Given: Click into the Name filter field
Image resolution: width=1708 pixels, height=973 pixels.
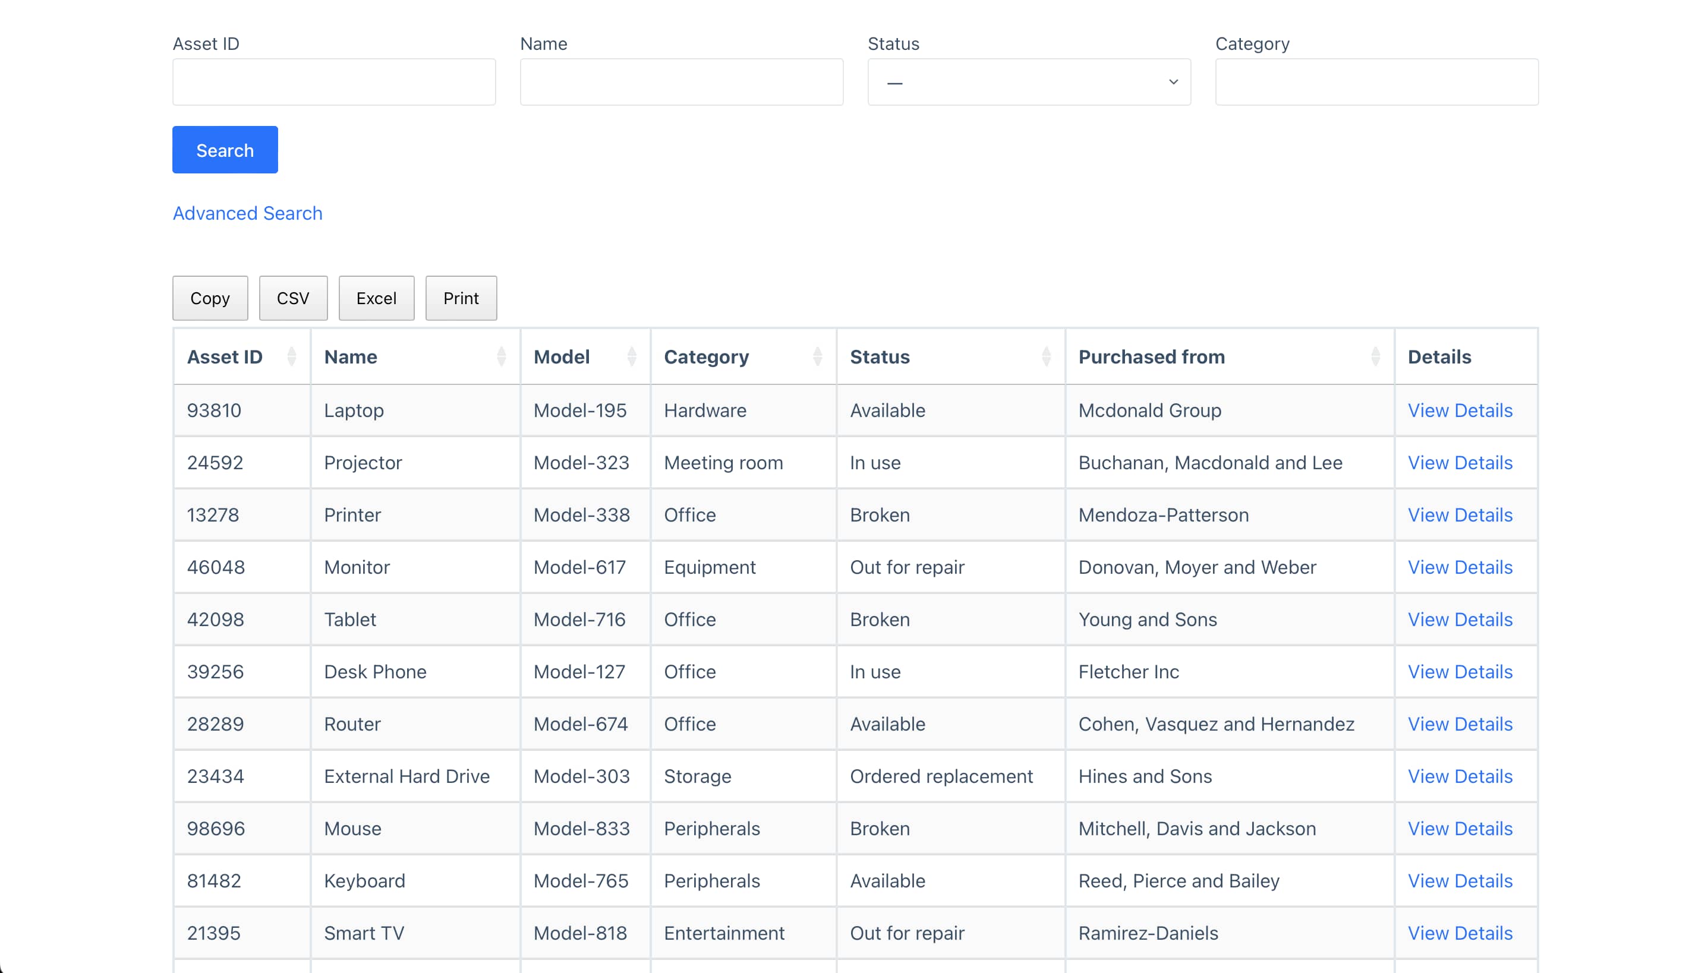Looking at the screenshot, I should [x=681, y=82].
